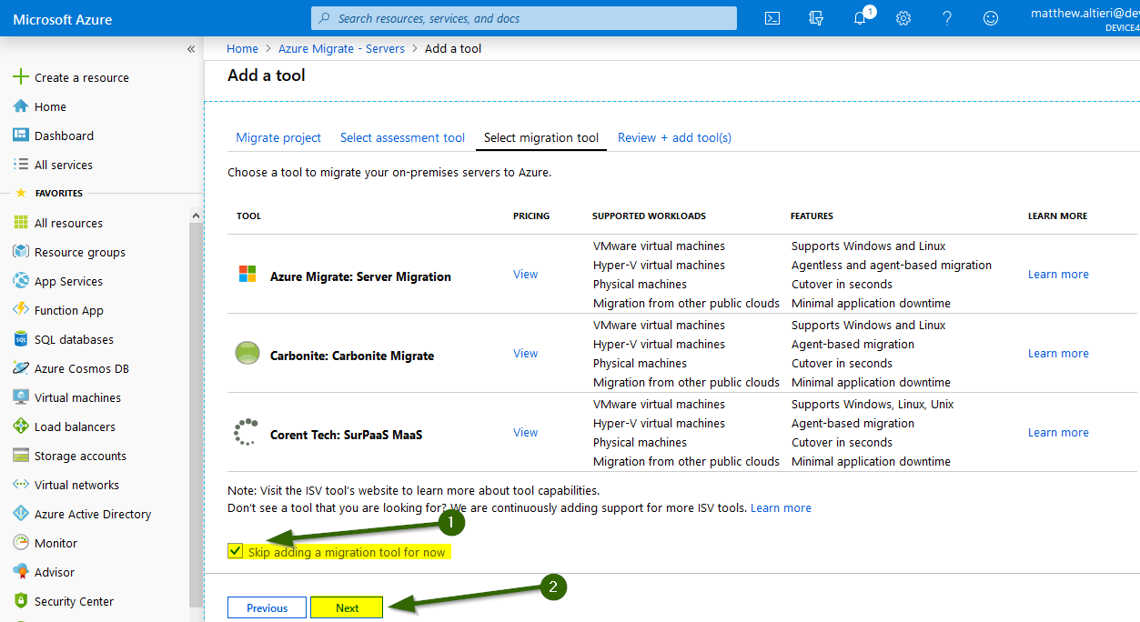
Task: Open Azure Active Directory
Action: tap(94, 514)
